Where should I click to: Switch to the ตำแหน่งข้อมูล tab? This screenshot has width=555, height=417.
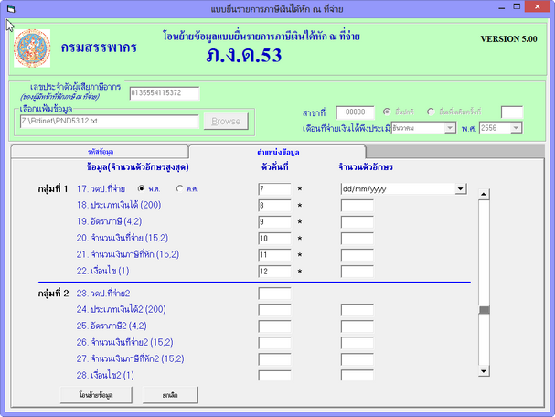tap(278, 152)
